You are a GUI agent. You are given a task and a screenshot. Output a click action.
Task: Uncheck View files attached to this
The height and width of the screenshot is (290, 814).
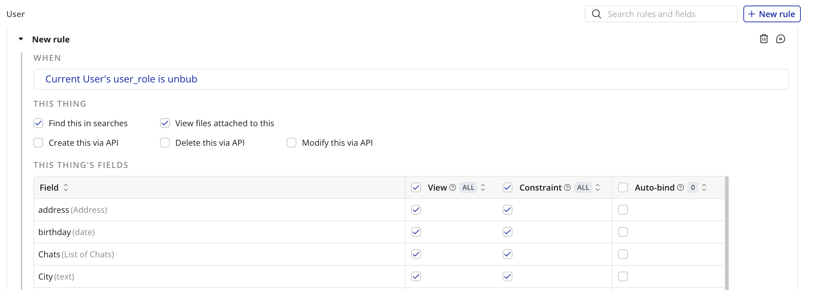pos(165,123)
